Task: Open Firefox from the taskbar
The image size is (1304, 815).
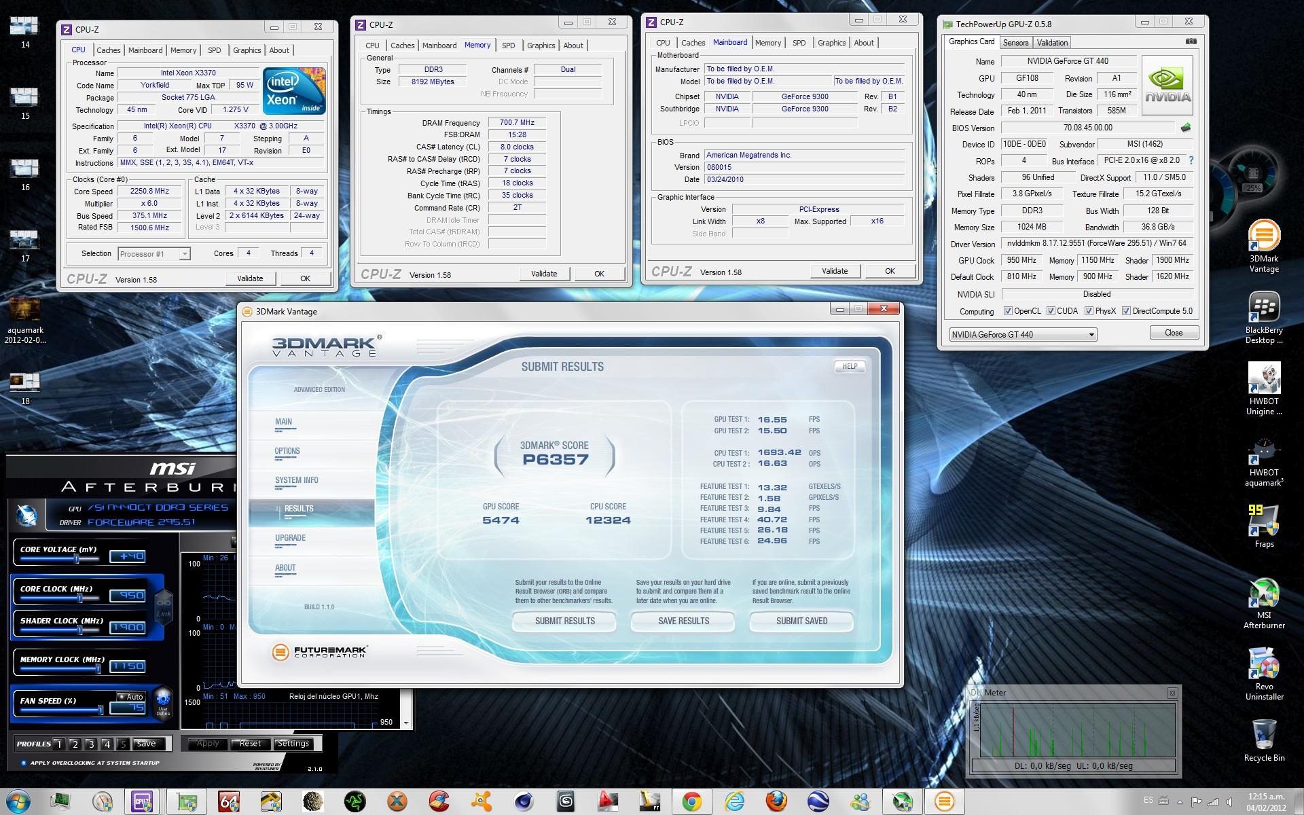Action: [x=776, y=802]
